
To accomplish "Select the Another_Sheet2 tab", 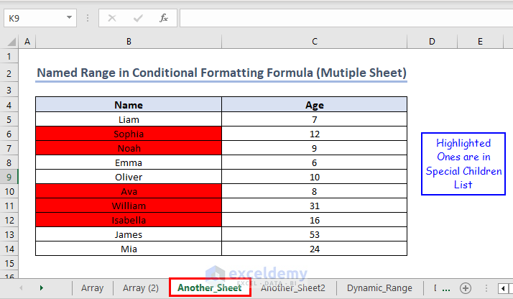I will pos(292,287).
